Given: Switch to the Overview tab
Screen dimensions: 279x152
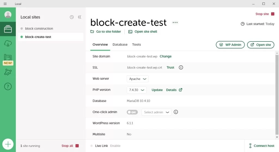Looking at the screenshot, I should [x=100, y=45].
